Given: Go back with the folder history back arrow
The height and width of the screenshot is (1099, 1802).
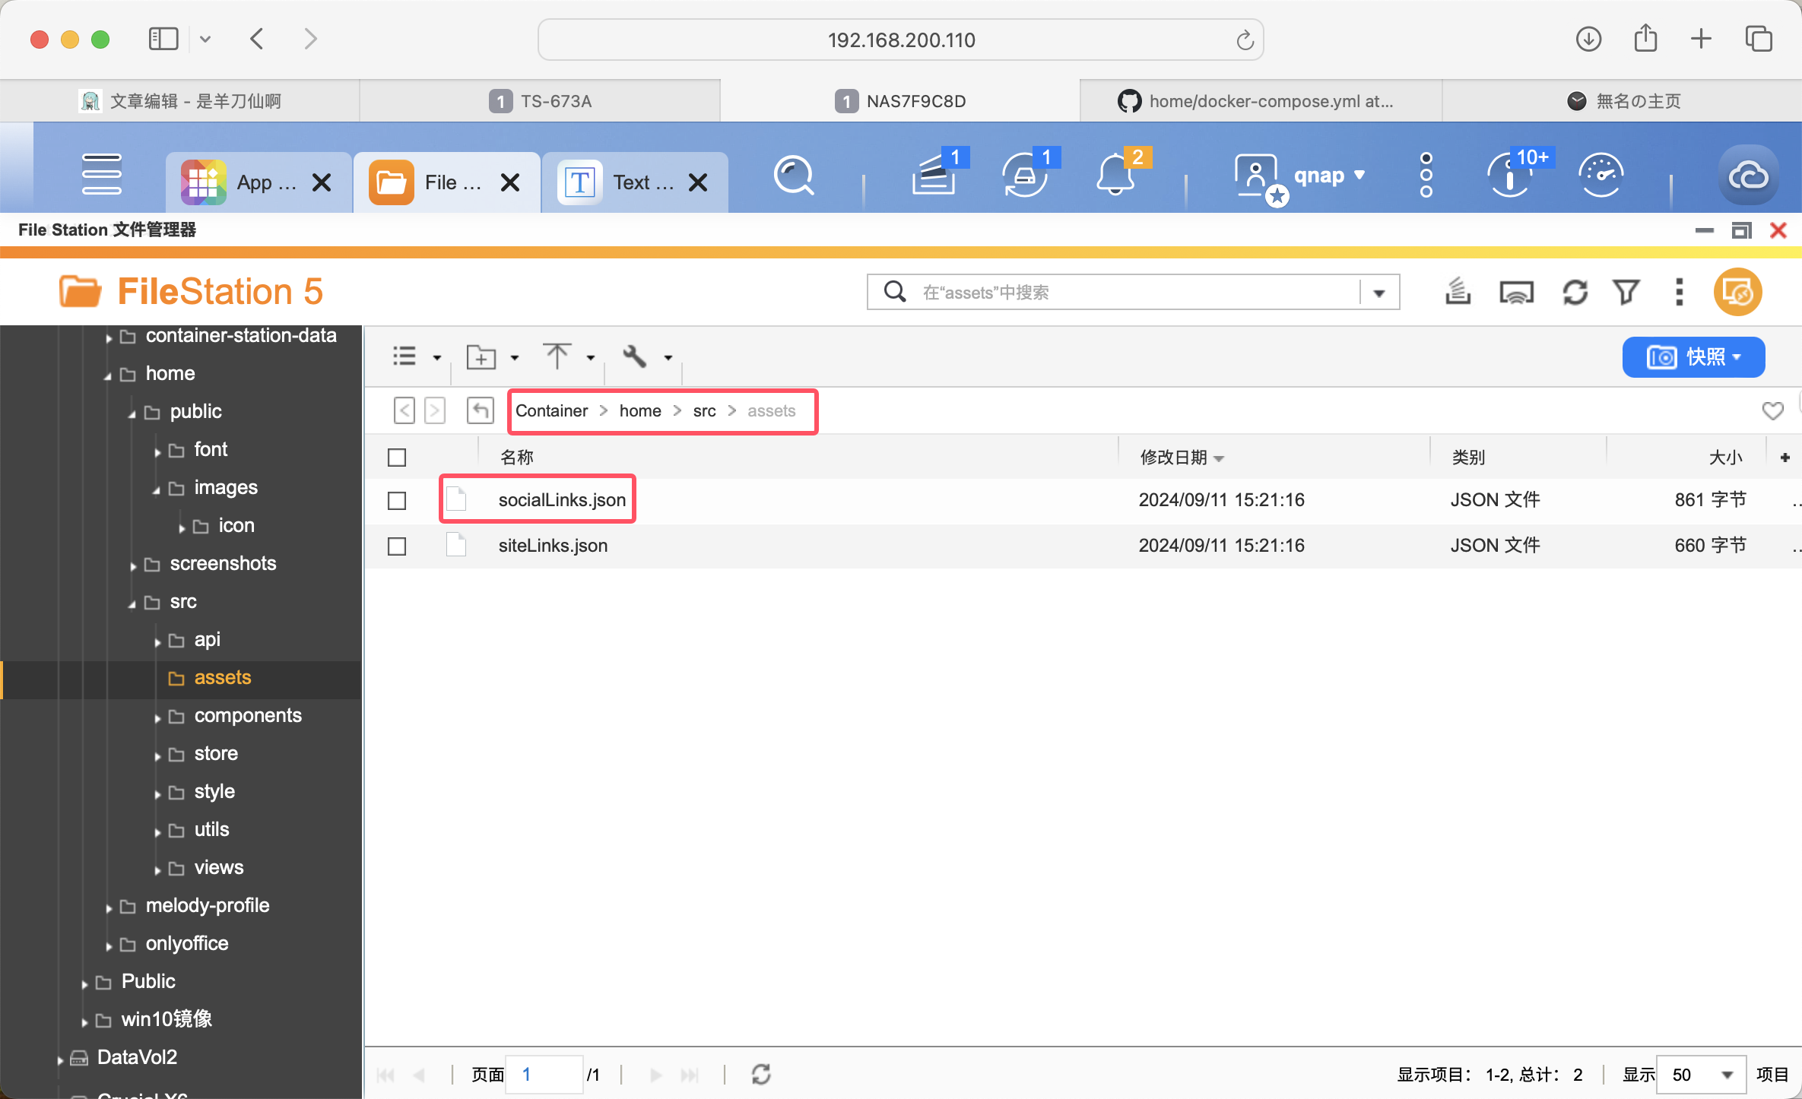Looking at the screenshot, I should (404, 411).
